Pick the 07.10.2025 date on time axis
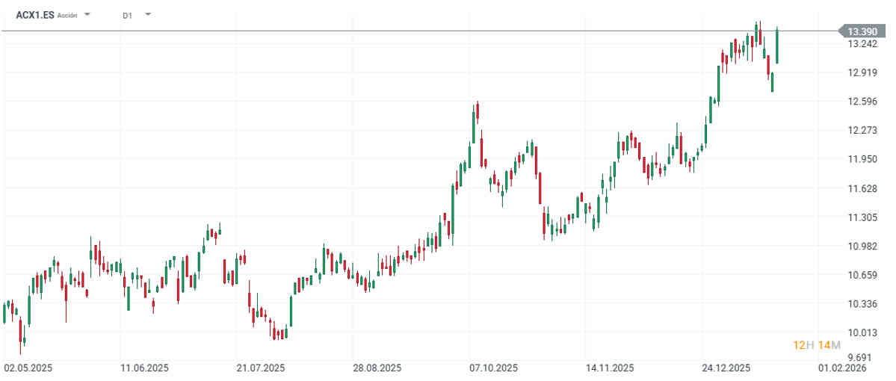The height and width of the screenshot is (381, 896). [493, 368]
